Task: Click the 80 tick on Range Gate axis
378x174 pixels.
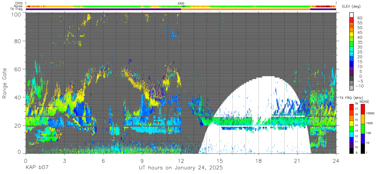Action: (x=17, y=41)
